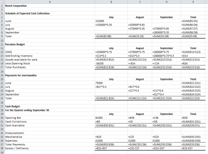This screenshot has height=154, width=208.
Task: Click the 'COGS' label cell
Action: point(50,52)
